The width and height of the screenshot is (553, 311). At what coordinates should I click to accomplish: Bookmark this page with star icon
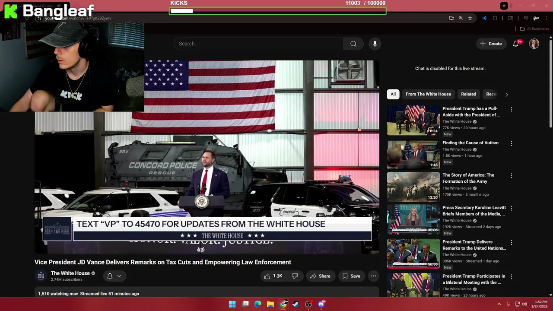(470, 18)
